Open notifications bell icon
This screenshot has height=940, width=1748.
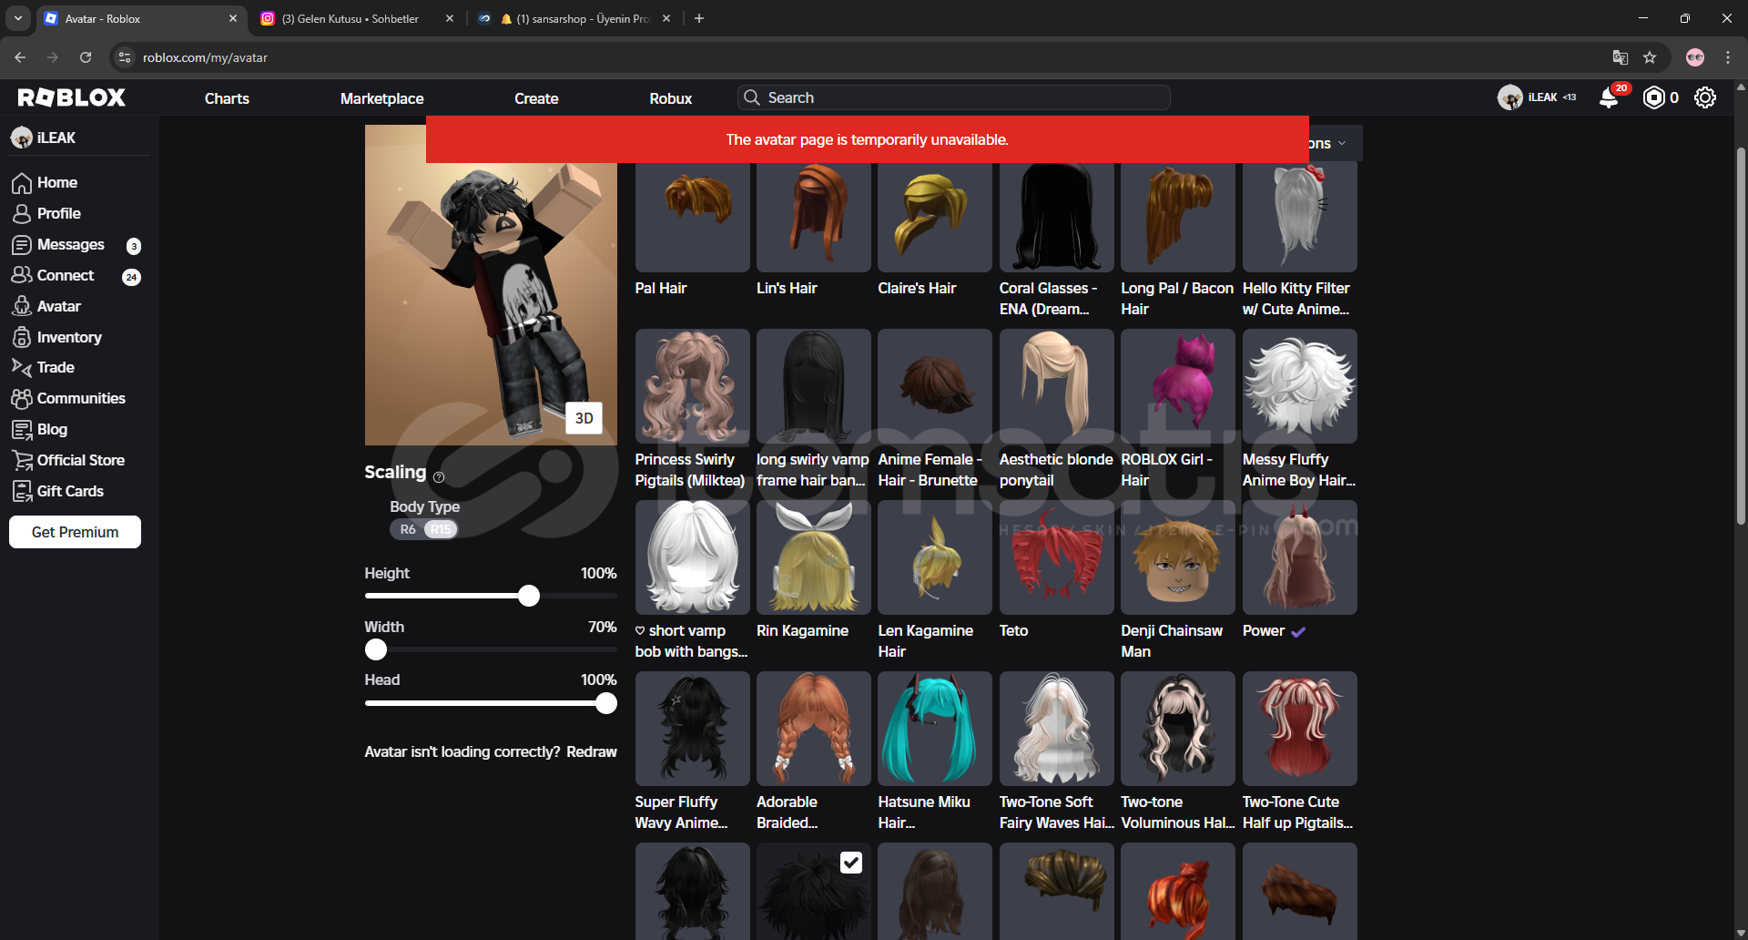pyautogui.click(x=1610, y=97)
